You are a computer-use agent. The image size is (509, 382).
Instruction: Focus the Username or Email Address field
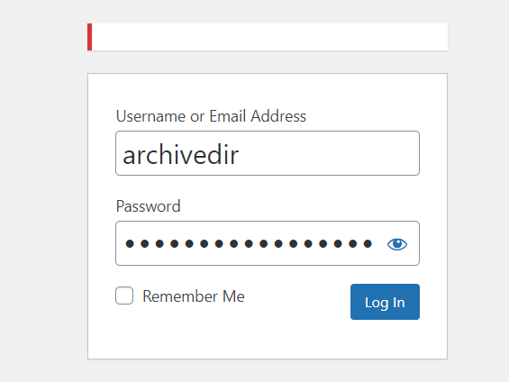[268, 153]
